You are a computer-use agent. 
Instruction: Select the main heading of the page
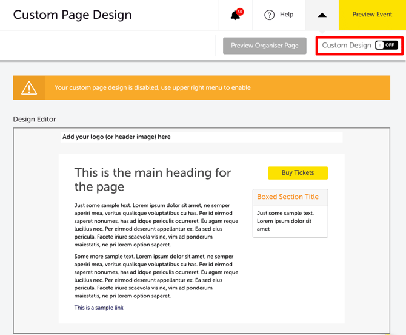(153, 180)
